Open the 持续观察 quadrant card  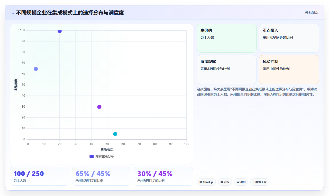click(227, 70)
